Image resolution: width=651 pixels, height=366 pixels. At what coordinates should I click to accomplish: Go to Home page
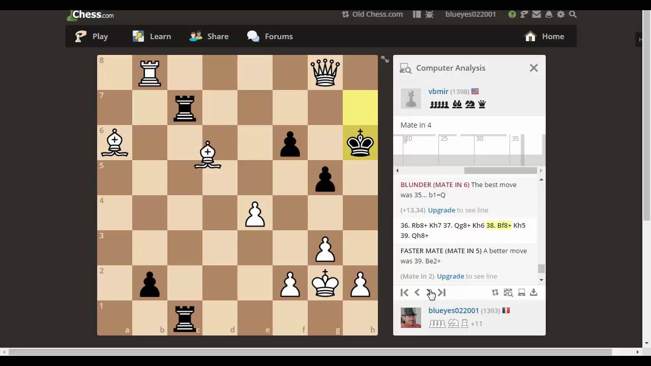[x=545, y=36]
